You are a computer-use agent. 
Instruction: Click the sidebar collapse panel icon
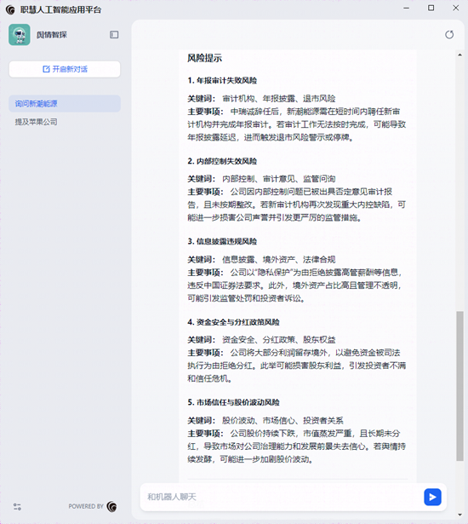(114, 34)
